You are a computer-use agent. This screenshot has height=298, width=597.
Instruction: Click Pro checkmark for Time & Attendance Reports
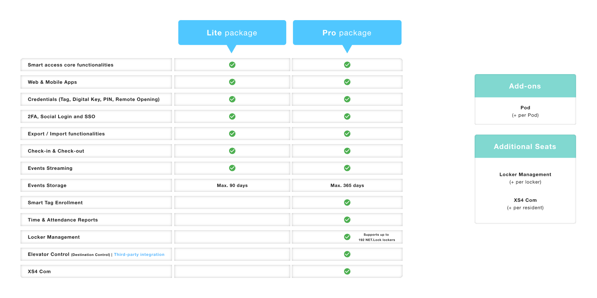pyautogui.click(x=347, y=220)
